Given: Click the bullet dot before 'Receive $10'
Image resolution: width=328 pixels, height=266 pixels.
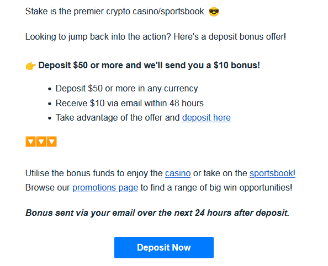Looking at the screenshot, I should tap(50, 104).
